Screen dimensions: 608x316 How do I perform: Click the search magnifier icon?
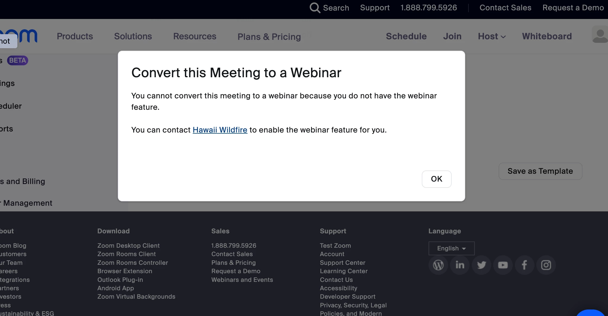click(315, 8)
